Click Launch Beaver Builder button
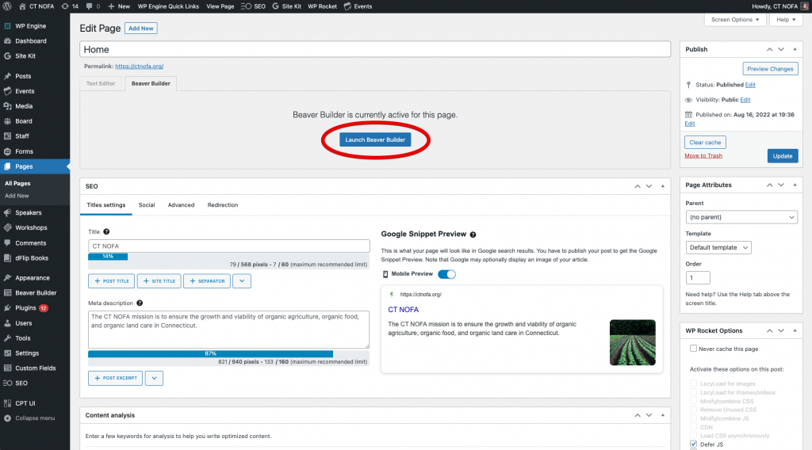 pos(375,139)
